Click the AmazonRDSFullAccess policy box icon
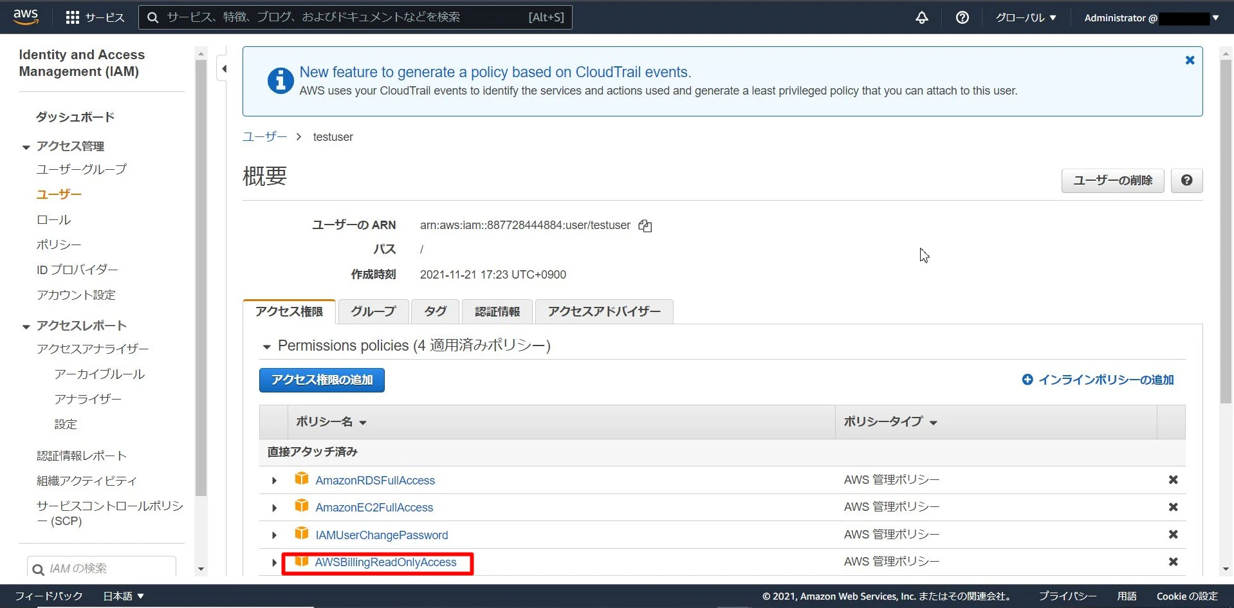Image resolution: width=1234 pixels, height=608 pixels. coord(302,479)
